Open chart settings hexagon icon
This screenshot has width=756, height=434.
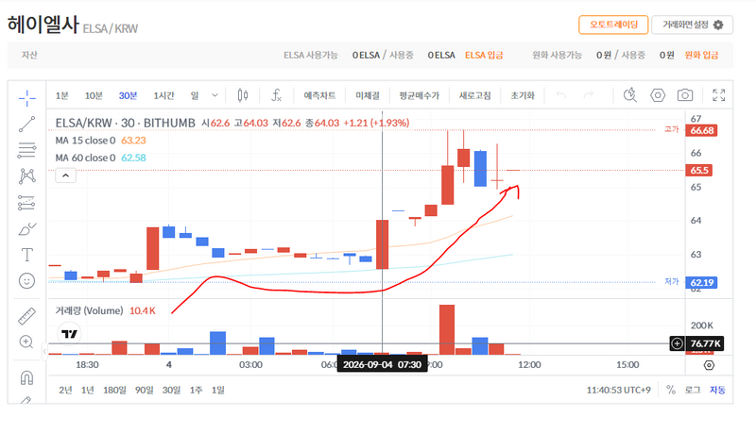click(658, 95)
